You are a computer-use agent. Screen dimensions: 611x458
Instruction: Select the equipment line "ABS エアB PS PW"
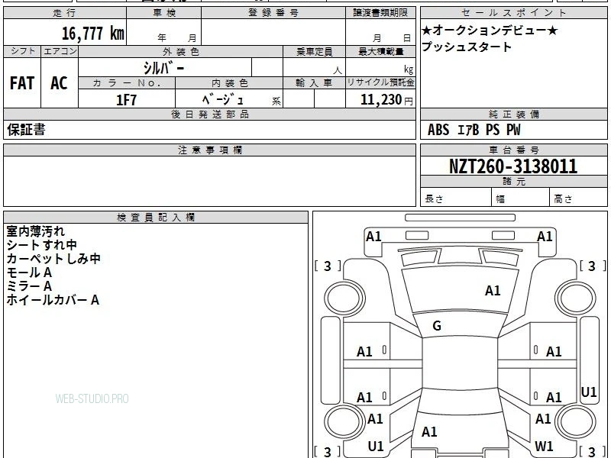pos(474,130)
